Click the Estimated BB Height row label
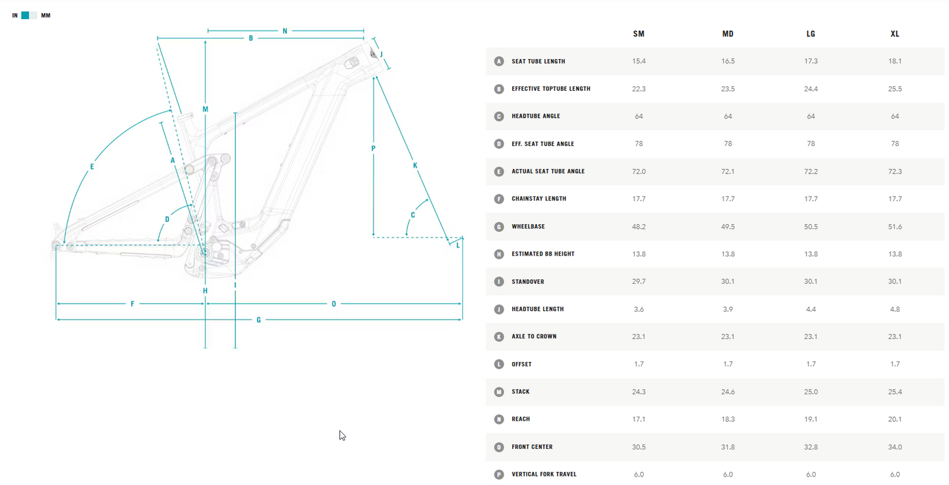Image resolution: width=949 pixels, height=485 pixels. point(542,254)
